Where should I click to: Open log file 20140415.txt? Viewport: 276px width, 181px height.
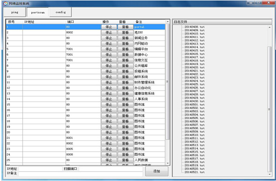194,50
